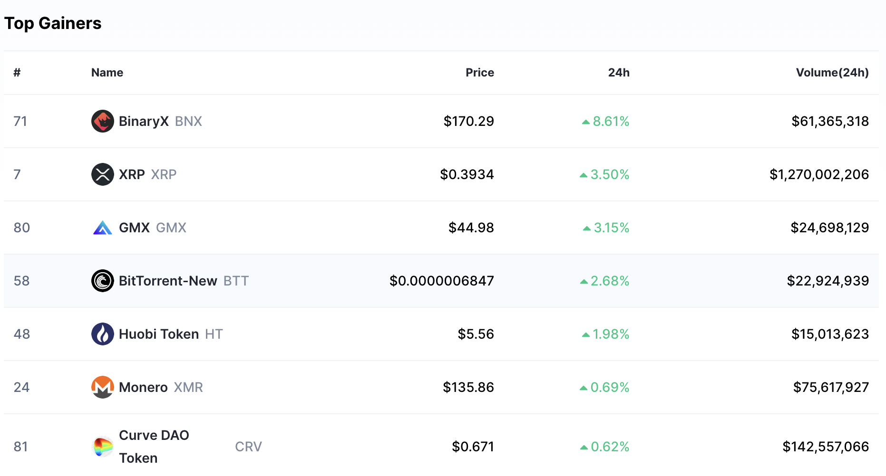Sort table by Price column header
886x476 pixels.
pyautogui.click(x=479, y=73)
